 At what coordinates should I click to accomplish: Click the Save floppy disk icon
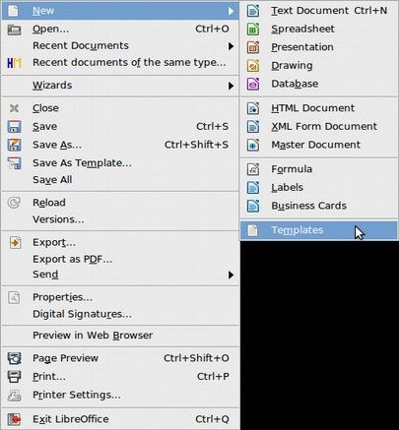14,127
